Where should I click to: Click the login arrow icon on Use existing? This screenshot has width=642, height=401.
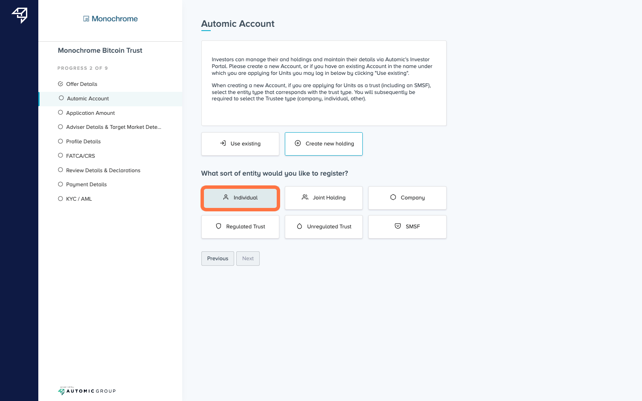223,143
